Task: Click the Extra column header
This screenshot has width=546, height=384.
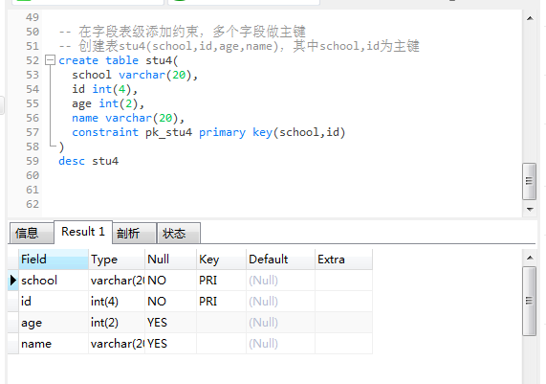Action: pyautogui.click(x=343, y=260)
